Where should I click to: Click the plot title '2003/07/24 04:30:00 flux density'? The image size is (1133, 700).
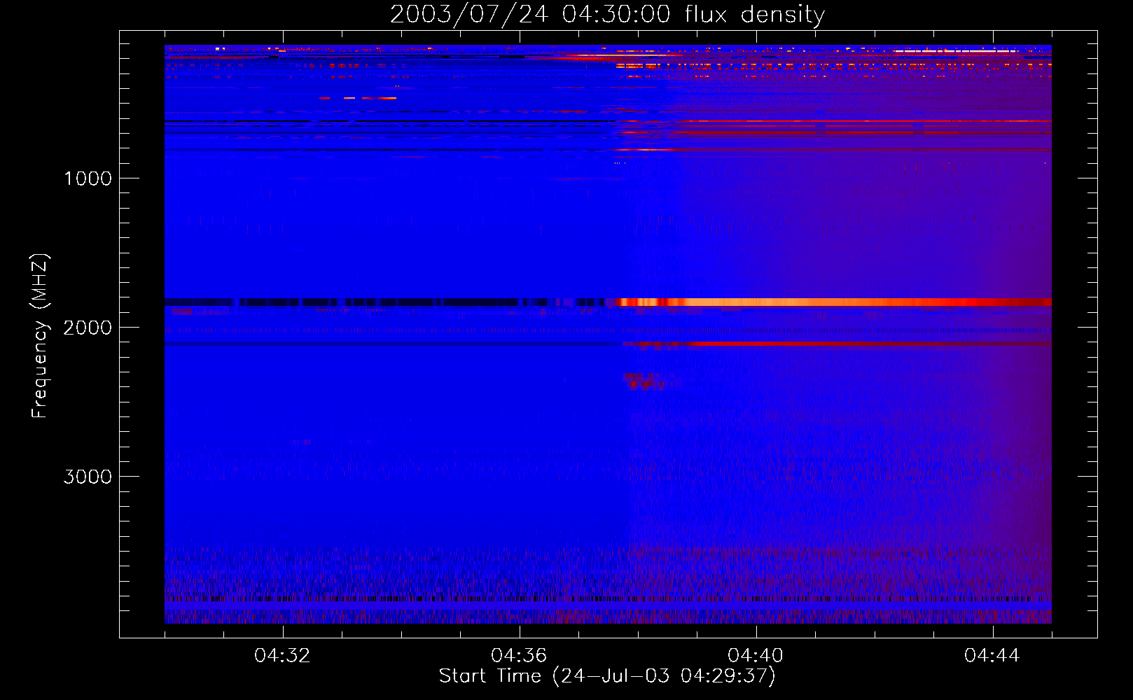point(607,14)
